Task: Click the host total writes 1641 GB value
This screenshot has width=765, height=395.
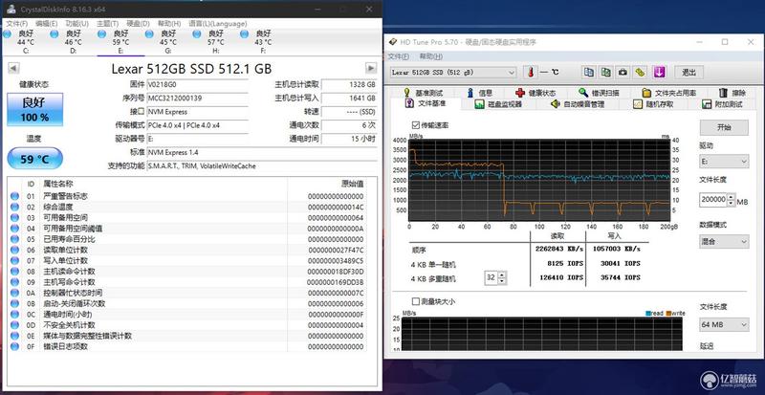Action: pos(349,99)
